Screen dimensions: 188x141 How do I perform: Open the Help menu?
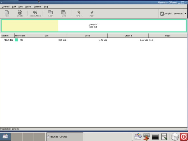coord(46,7)
